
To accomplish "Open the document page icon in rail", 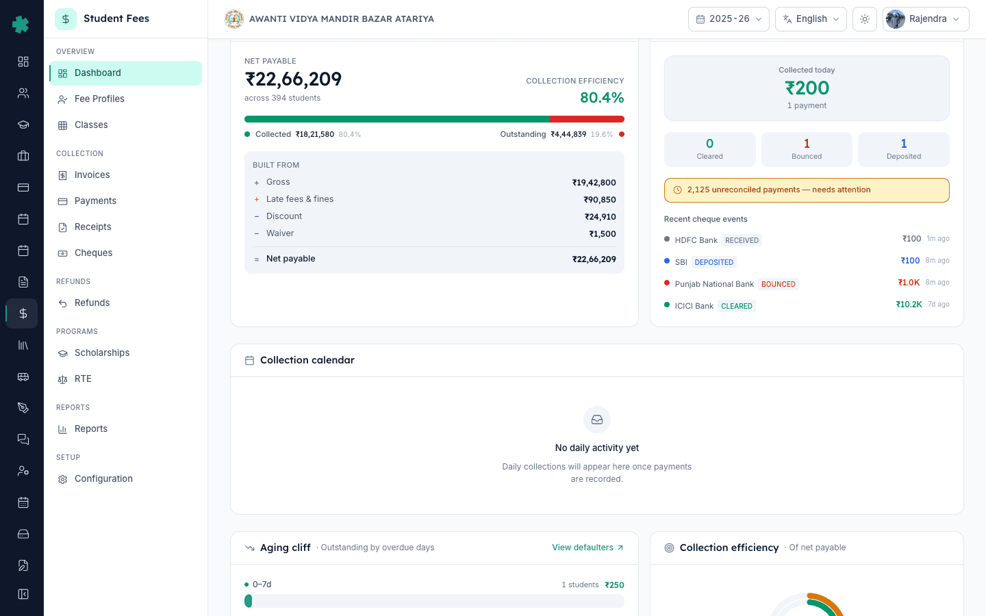I will pos(23,282).
